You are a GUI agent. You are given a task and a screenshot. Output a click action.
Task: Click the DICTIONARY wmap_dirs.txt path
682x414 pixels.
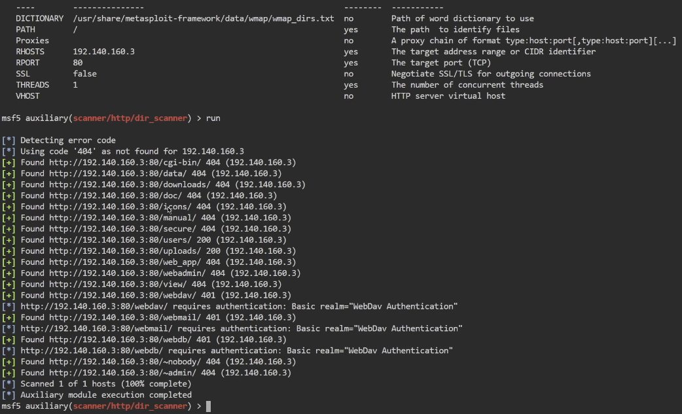204,18
